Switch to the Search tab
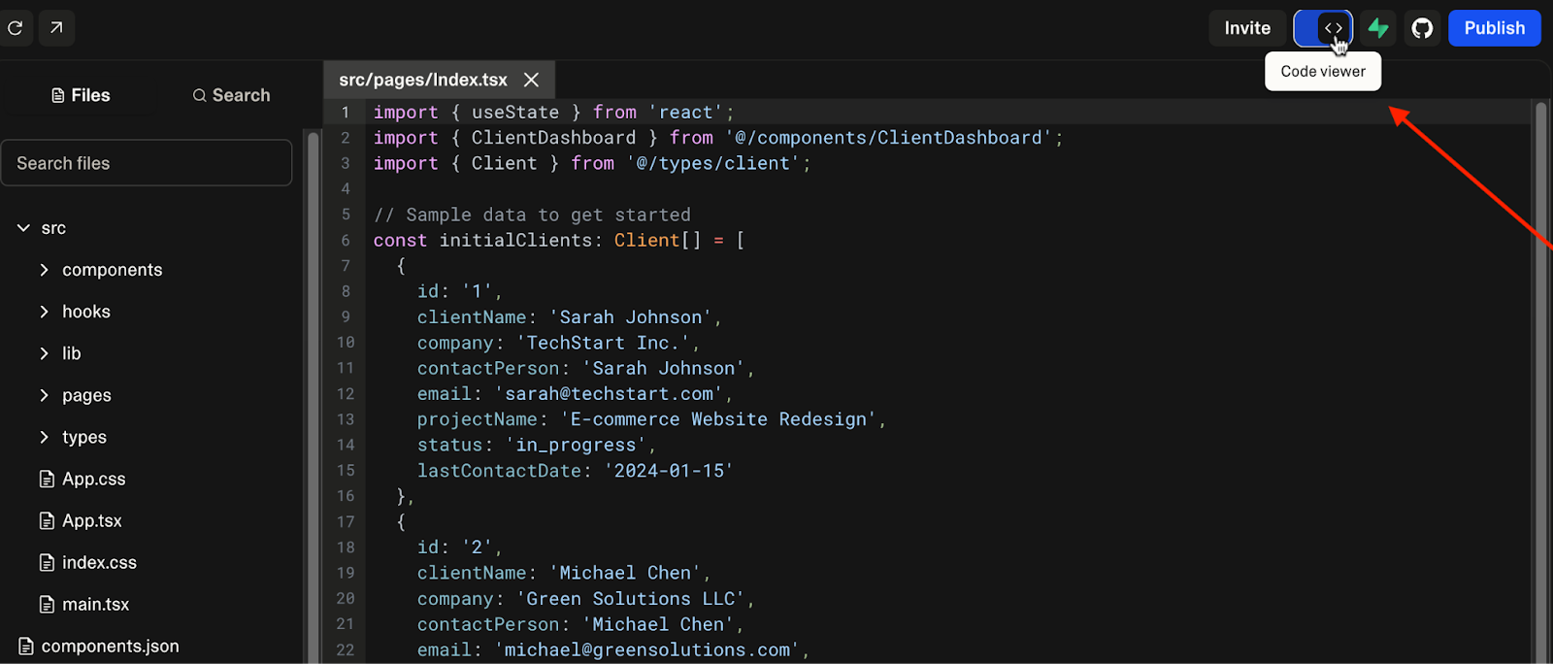1553x664 pixels. click(231, 95)
